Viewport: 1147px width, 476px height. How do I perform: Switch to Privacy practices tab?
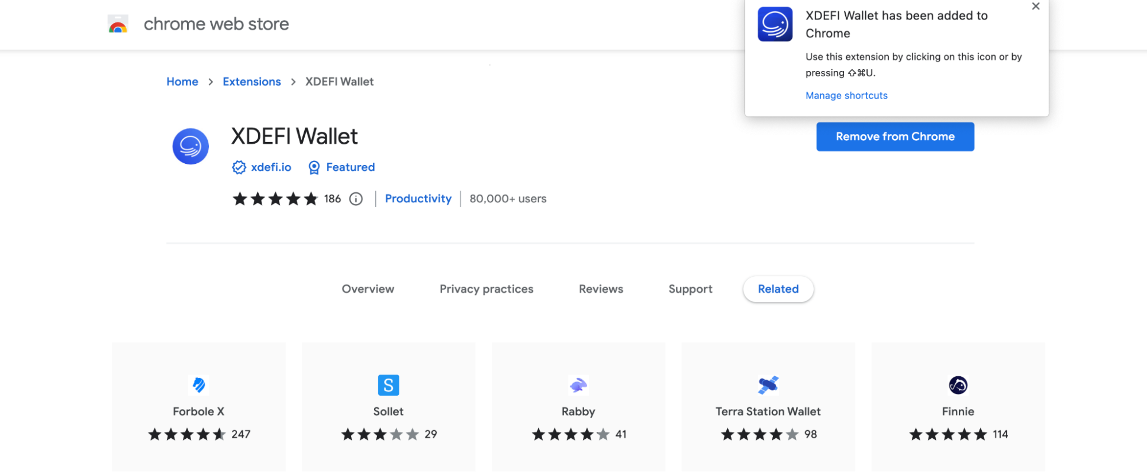tap(486, 289)
